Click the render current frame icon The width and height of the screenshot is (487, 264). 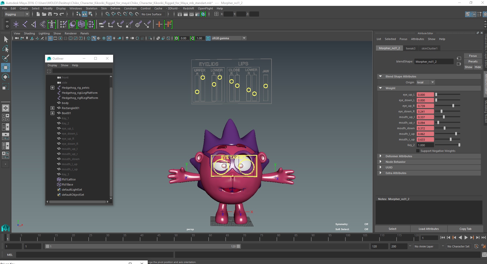pos(186,14)
